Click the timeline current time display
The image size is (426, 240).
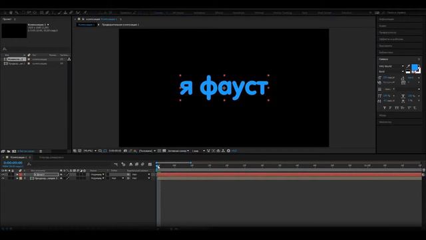(13, 163)
